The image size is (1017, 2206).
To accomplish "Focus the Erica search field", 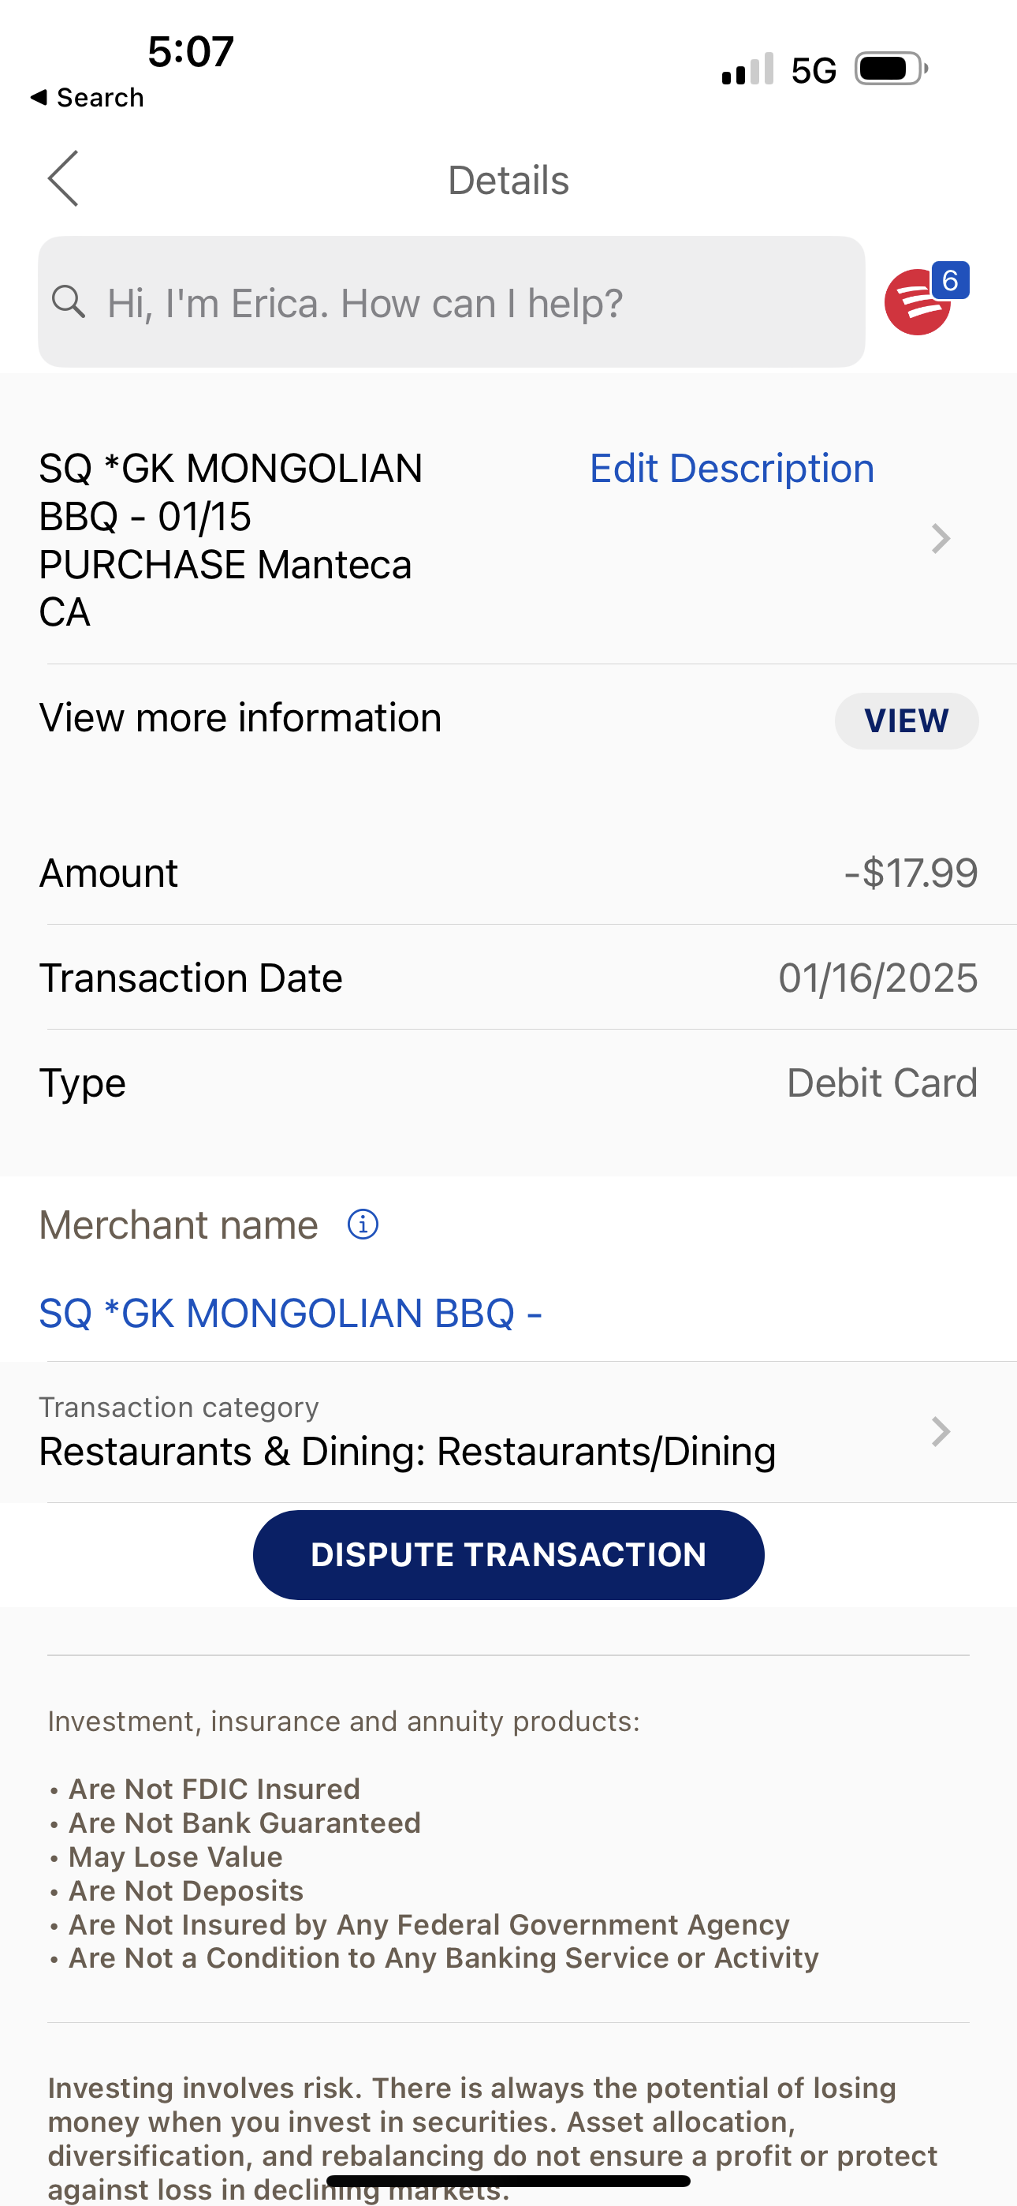I will pos(451,302).
